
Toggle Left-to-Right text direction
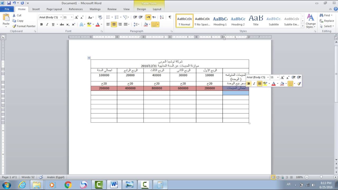[148, 17]
